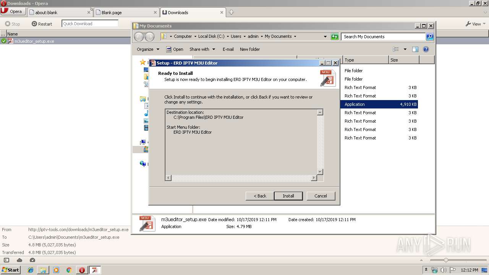Launch Internet Explorer from the taskbar
The image size is (489, 275).
pos(31,270)
